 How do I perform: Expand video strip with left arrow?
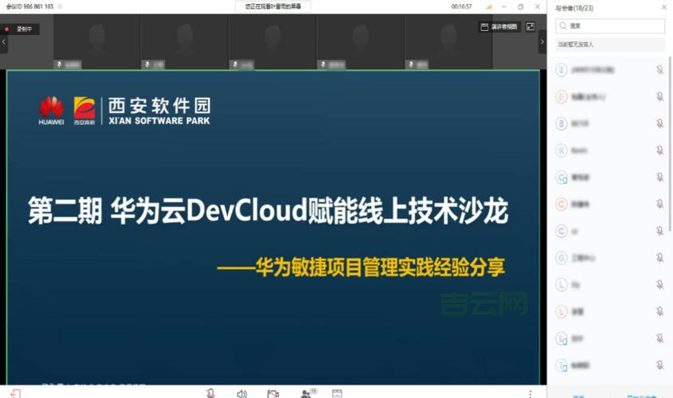[x=4, y=41]
